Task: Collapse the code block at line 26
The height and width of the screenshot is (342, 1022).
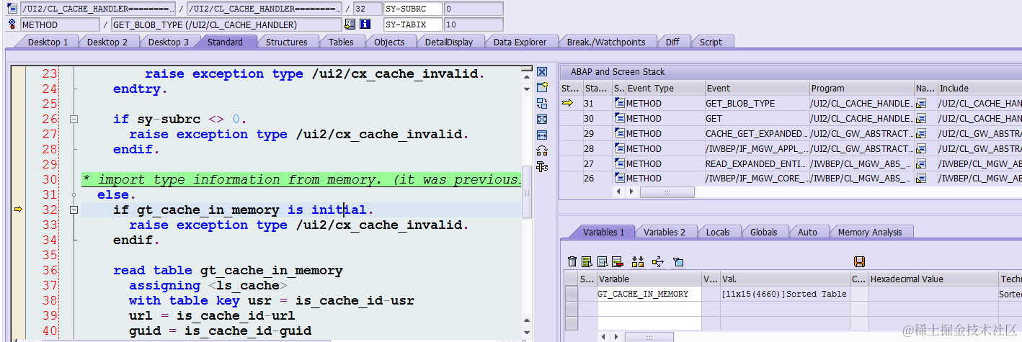Action: click(74, 120)
